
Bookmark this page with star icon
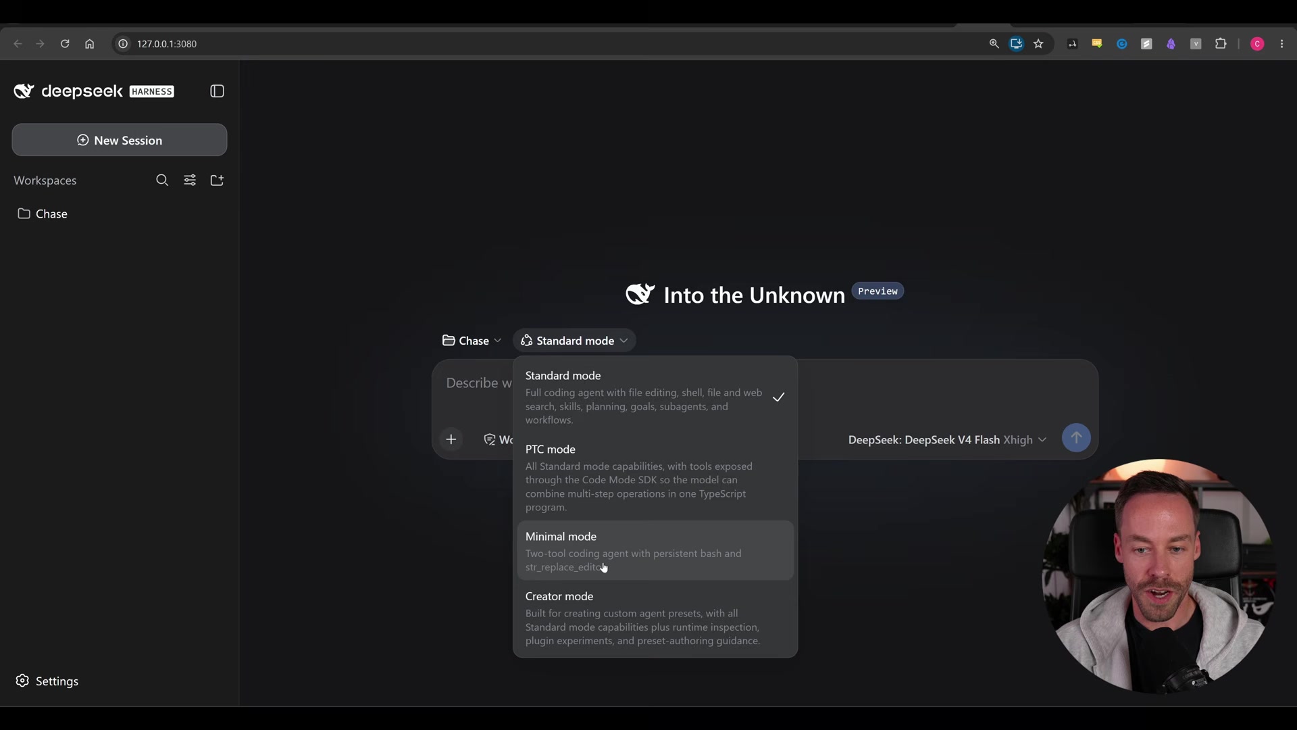pyautogui.click(x=1038, y=44)
